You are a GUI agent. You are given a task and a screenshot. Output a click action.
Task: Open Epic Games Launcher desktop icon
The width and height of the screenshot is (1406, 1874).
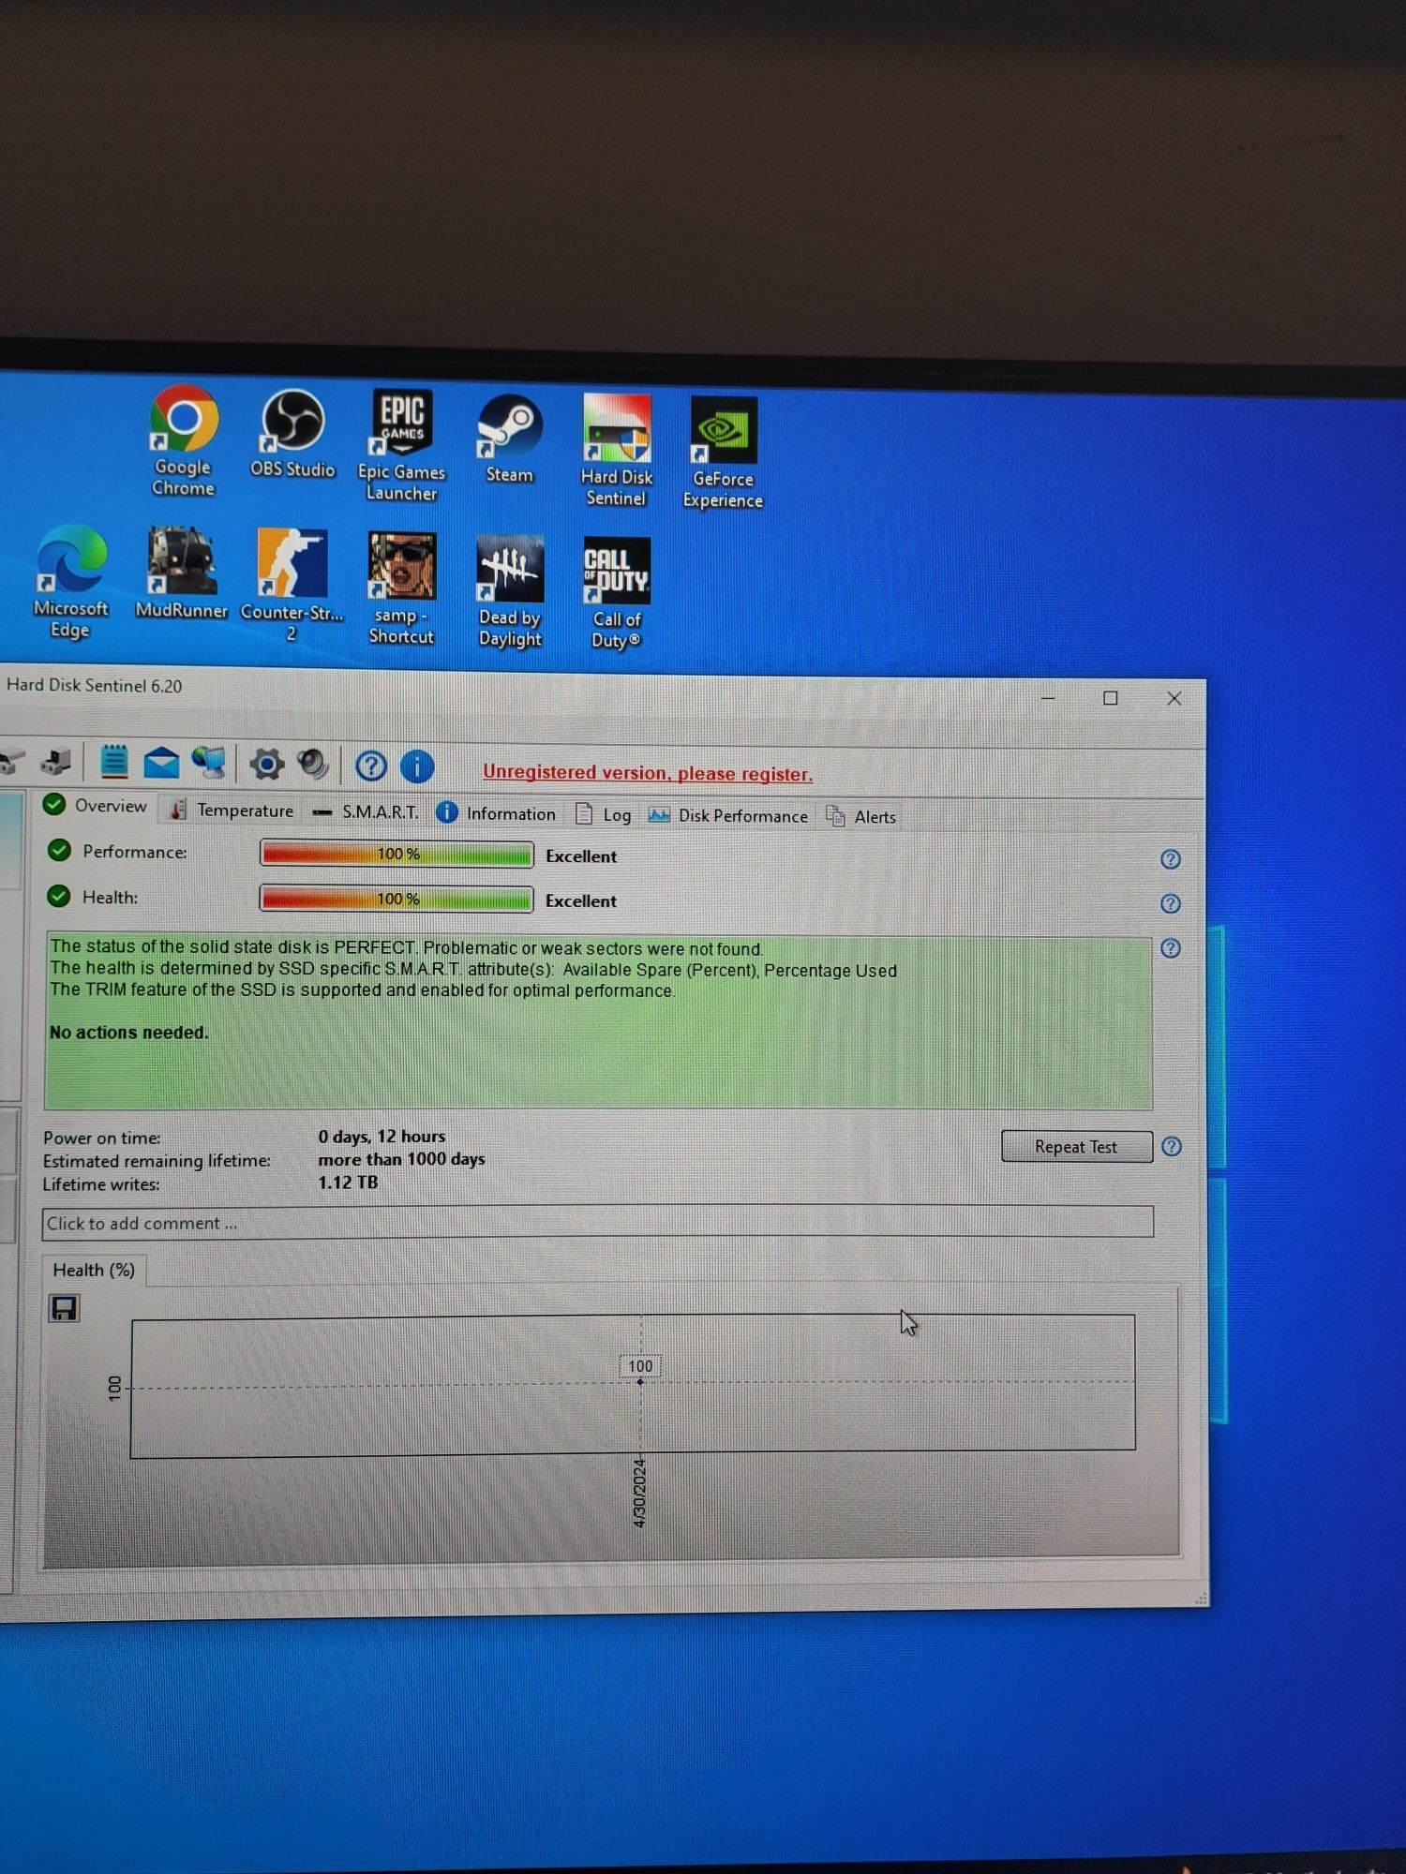point(402,446)
